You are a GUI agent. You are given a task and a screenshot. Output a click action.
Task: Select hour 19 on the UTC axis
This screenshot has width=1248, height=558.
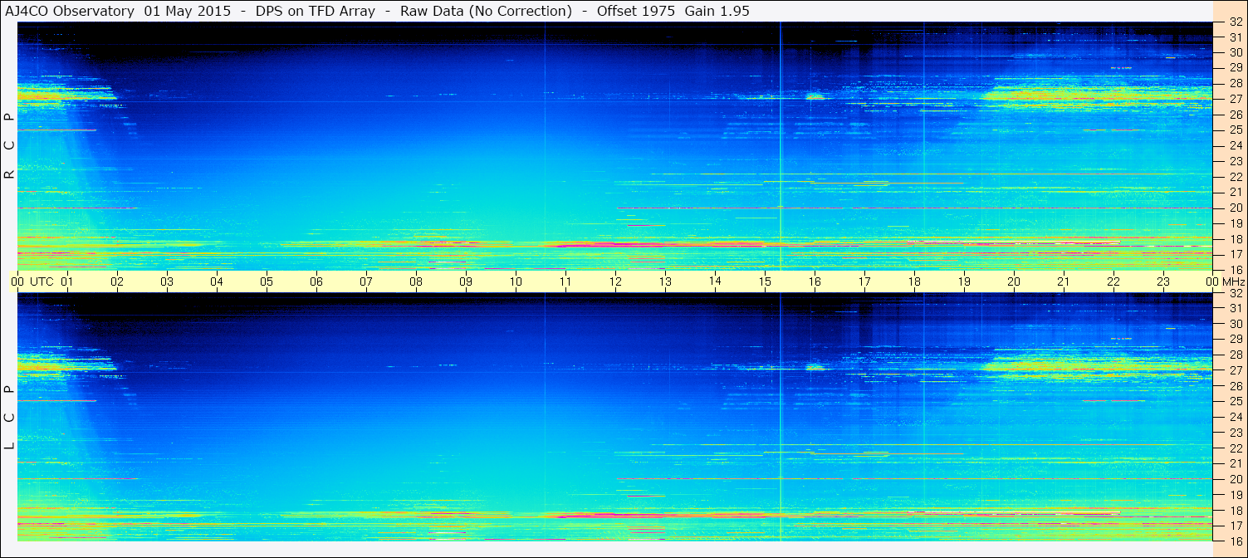point(964,281)
